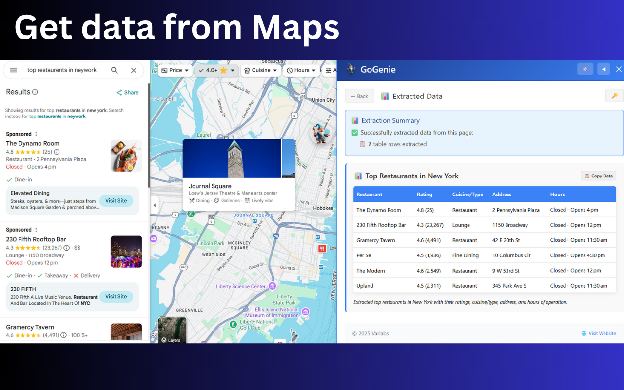Open the 230 Fifth Rooftop Bar listing title
The width and height of the screenshot is (624, 390).
coord(36,239)
